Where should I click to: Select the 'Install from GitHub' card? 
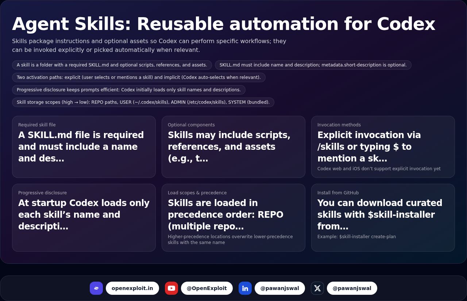coord(383,218)
